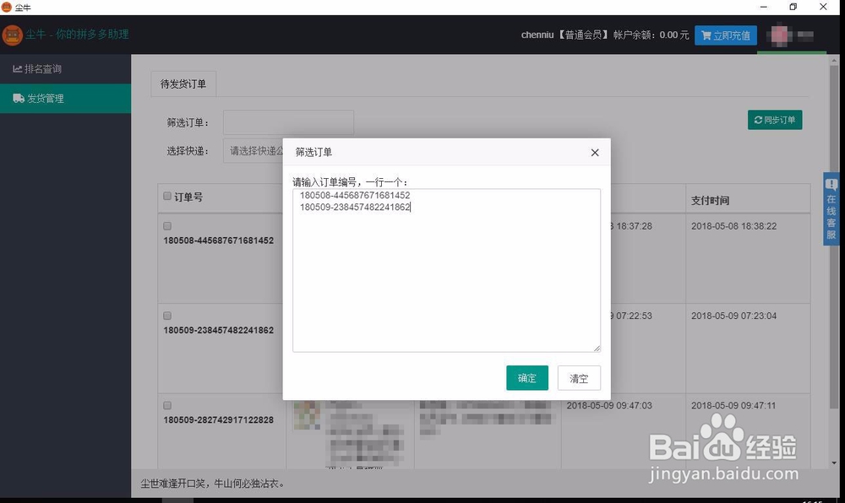The width and height of the screenshot is (845, 503).
Task: Click payment time 2018-05-09 09:47:11
Action: tap(733, 406)
